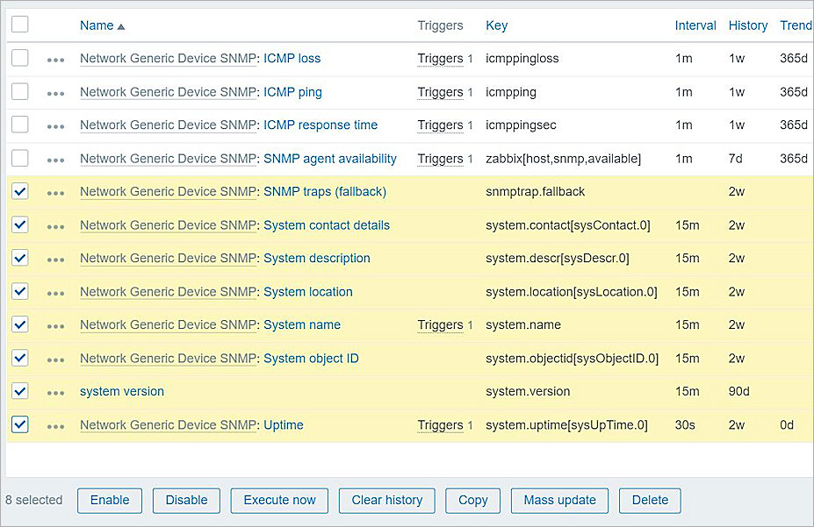Open the ICMP response time item
The image size is (814, 527).
click(321, 125)
